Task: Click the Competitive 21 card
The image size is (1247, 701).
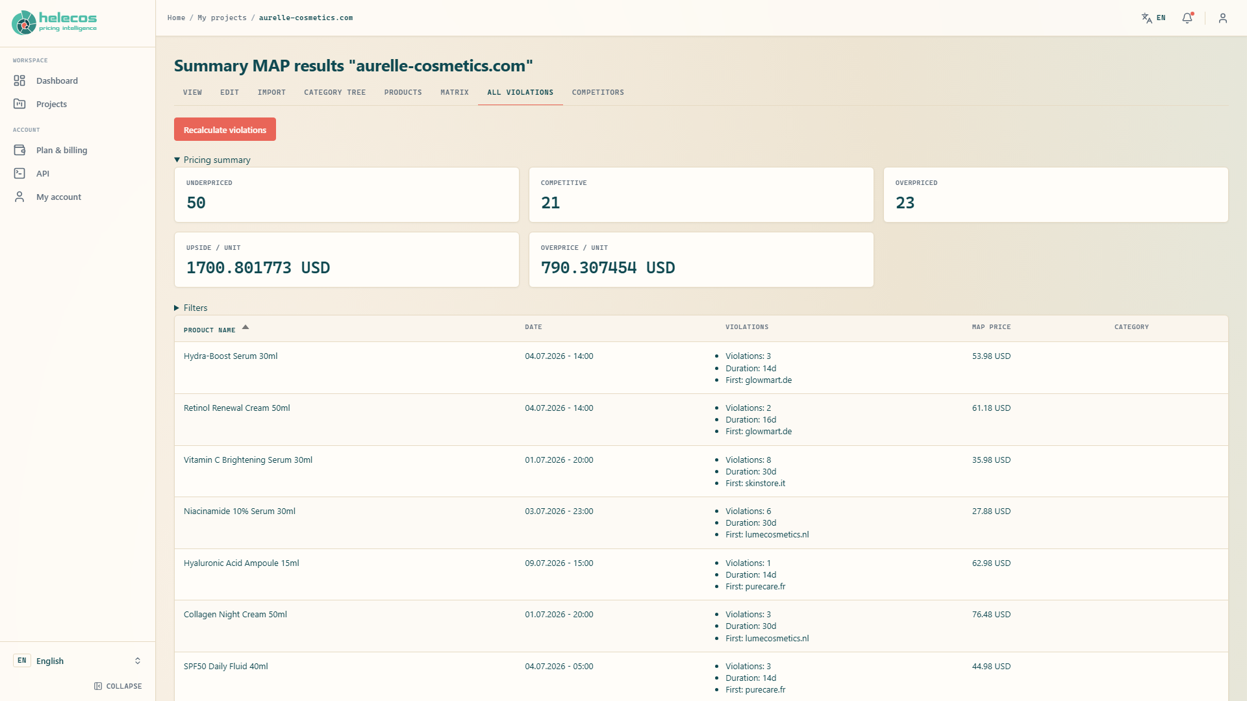Action: coord(701,195)
